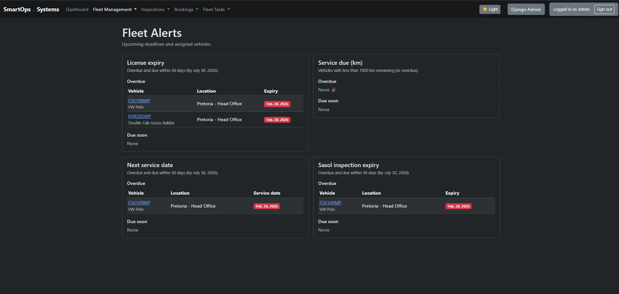This screenshot has height=294, width=619.
Task: Click the Fleet Alerts page heading
Action: tap(152, 33)
